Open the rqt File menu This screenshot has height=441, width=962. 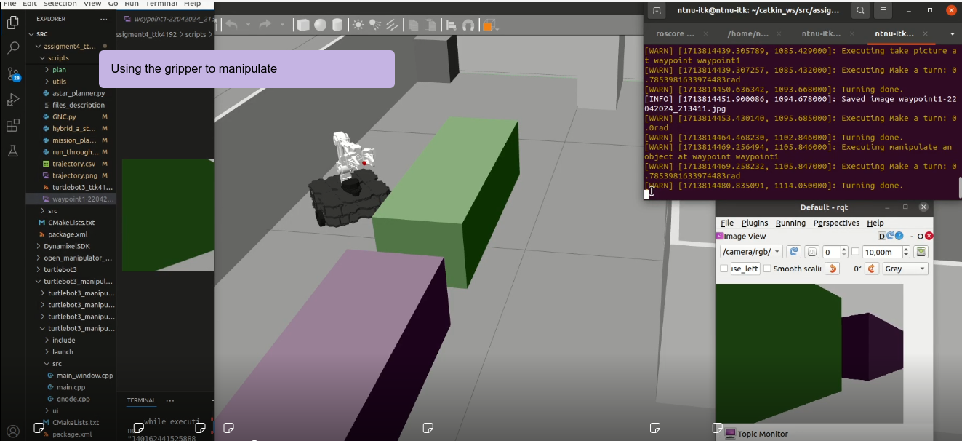pos(727,223)
